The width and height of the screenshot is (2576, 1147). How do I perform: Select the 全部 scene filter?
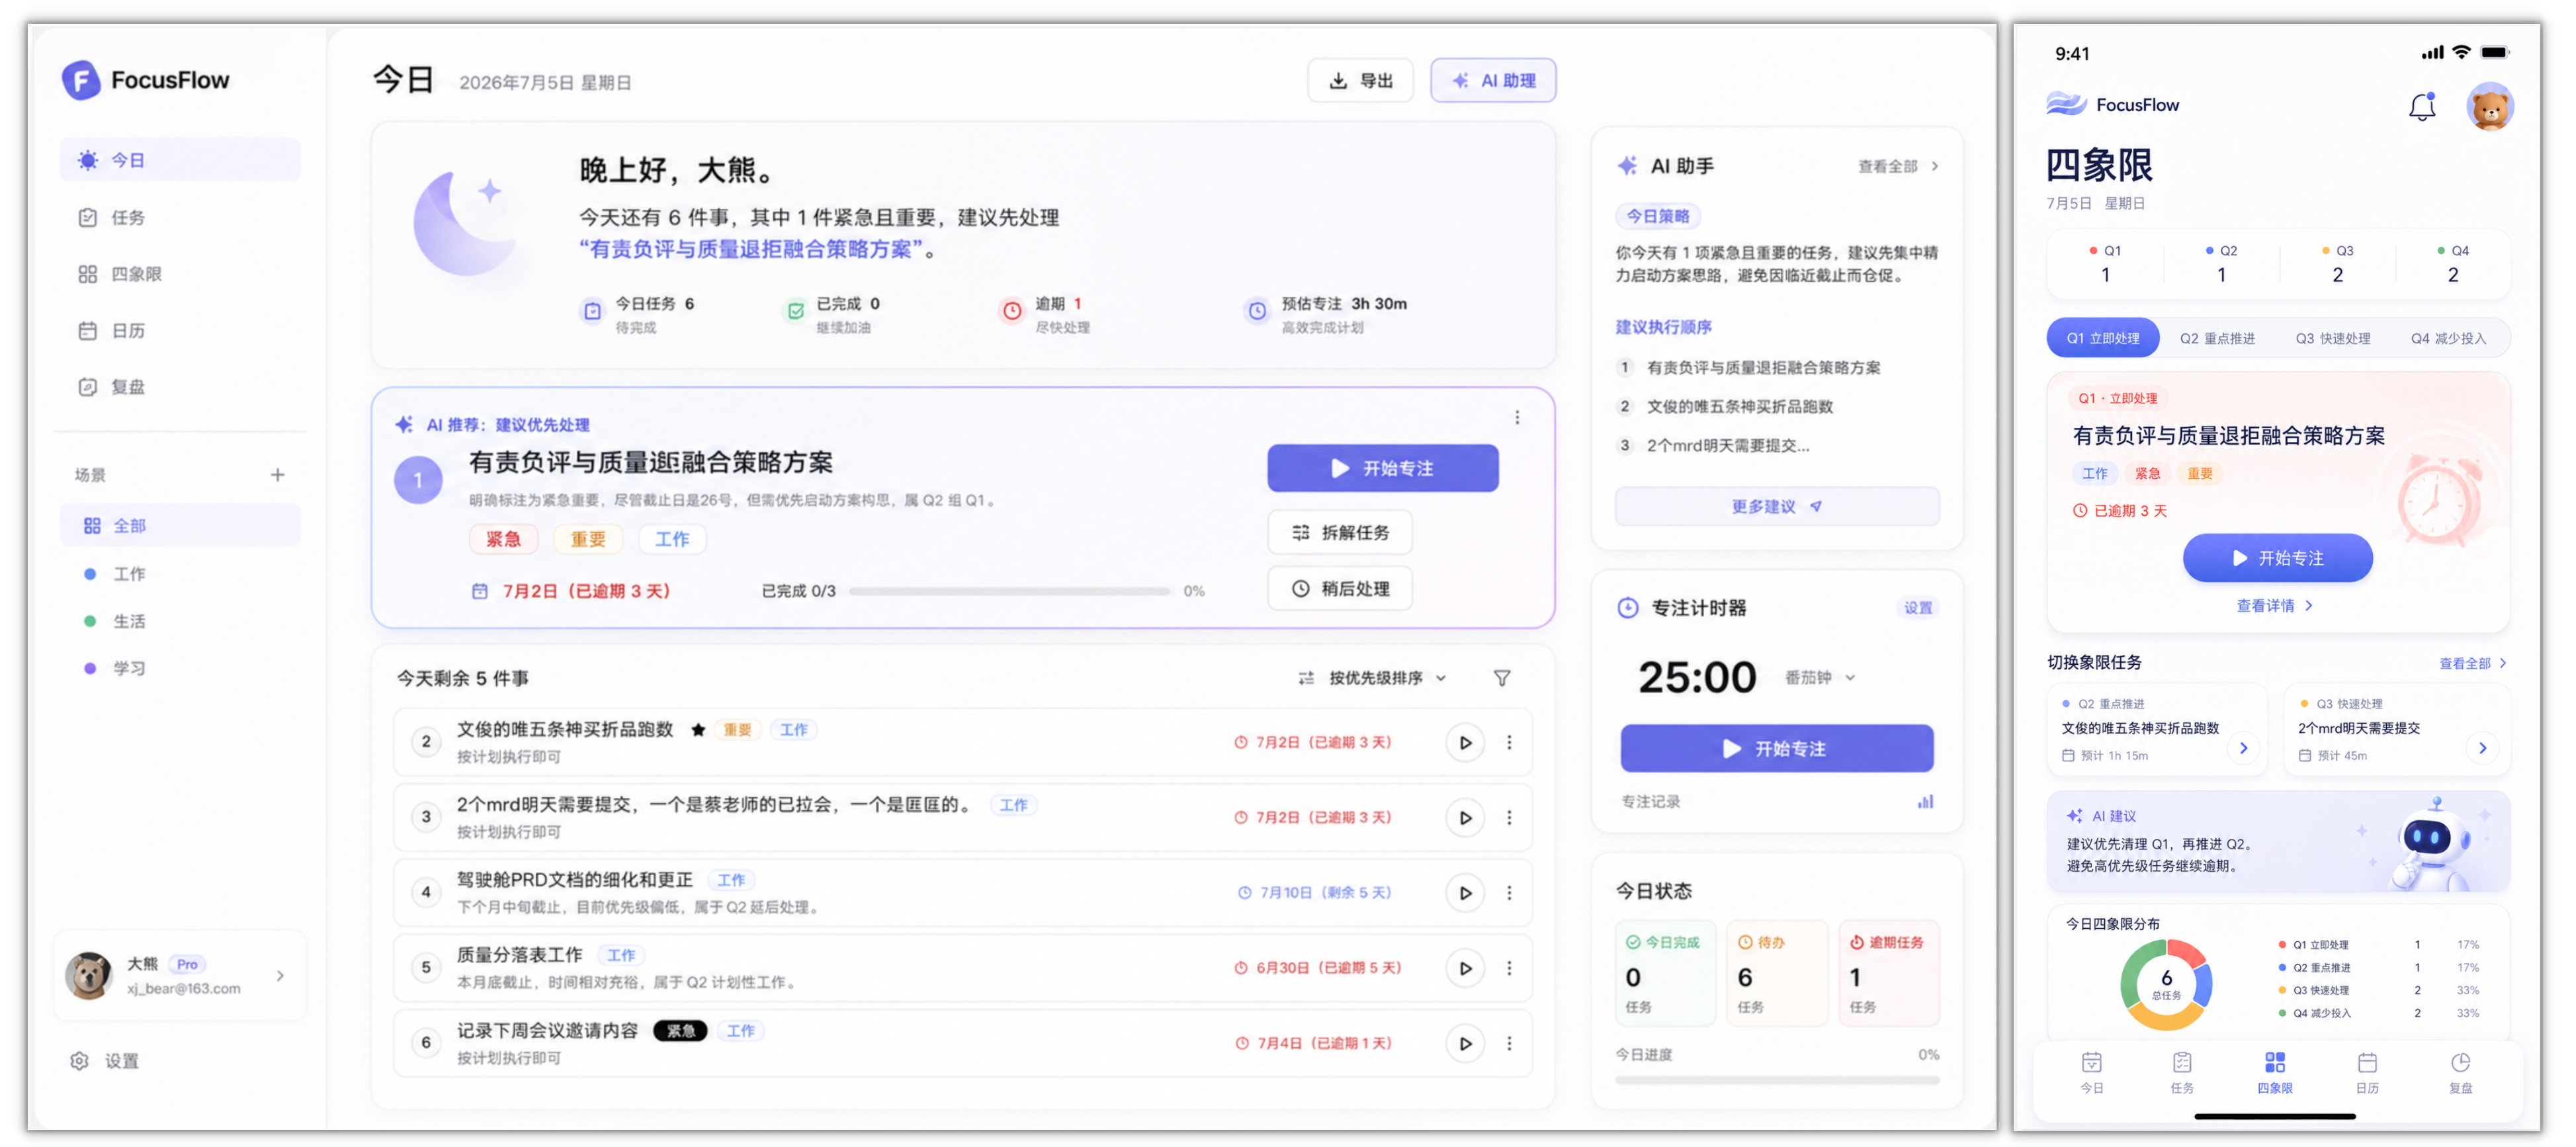[x=180, y=525]
